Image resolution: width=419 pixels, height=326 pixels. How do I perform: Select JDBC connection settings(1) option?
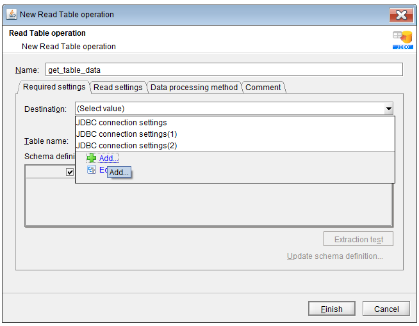(x=235, y=134)
